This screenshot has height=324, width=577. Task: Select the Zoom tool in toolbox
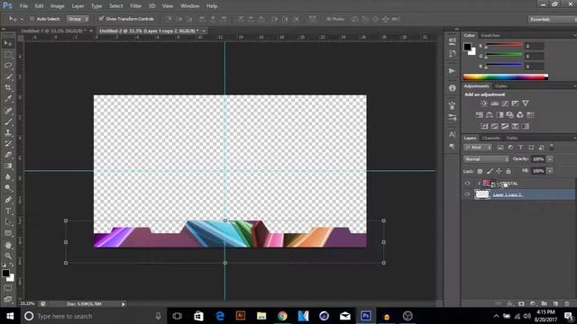pos(8,256)
